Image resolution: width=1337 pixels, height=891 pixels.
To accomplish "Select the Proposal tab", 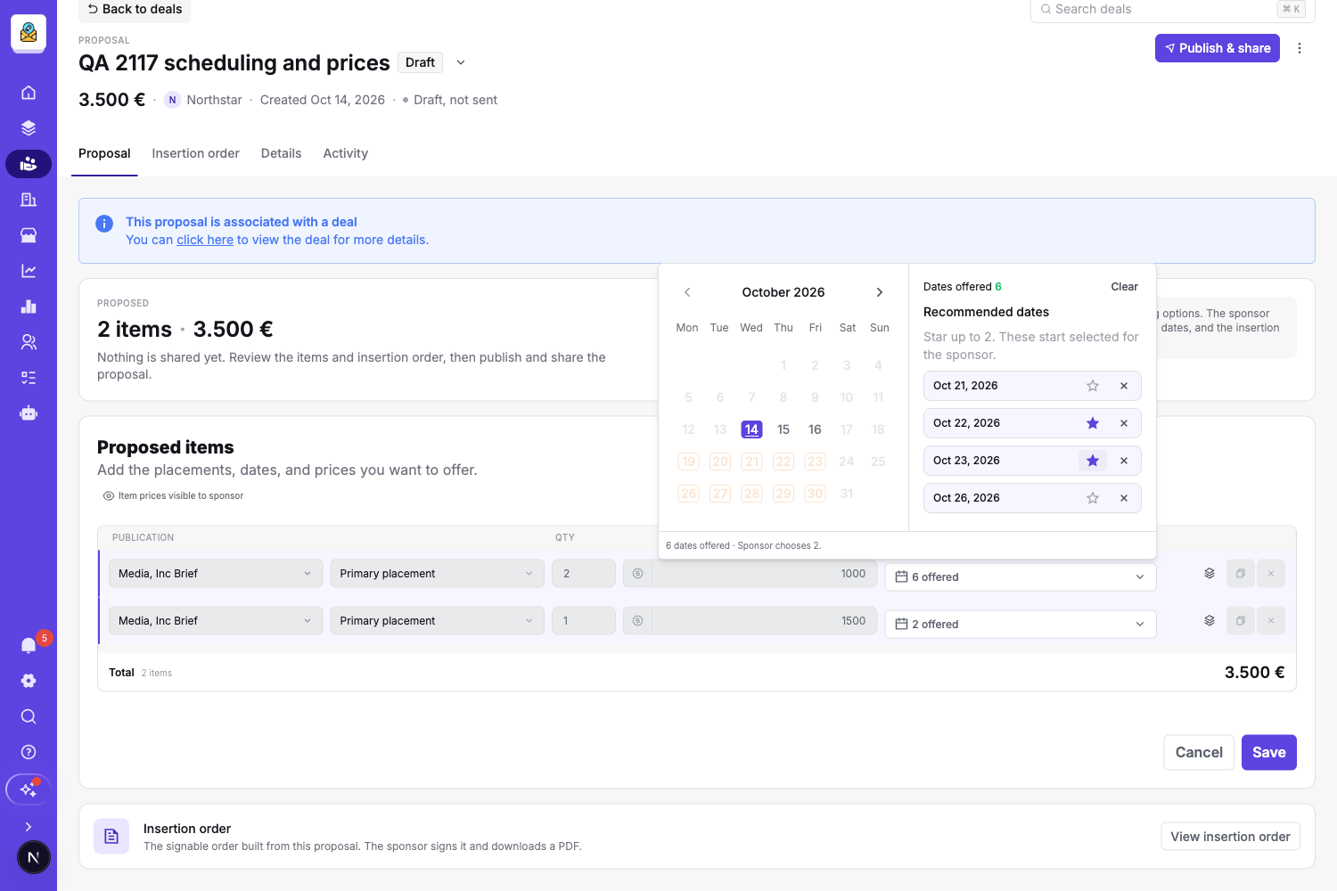I will coord(104,153).
